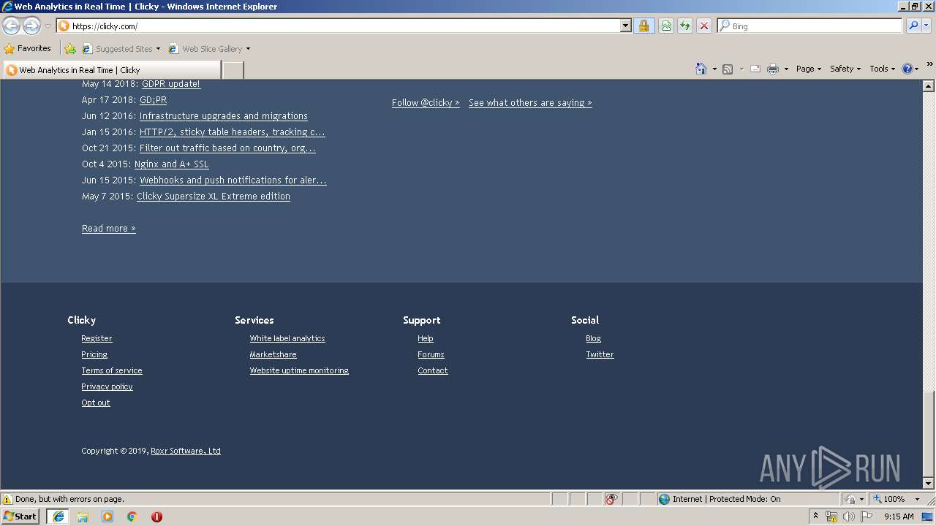Show hidden tray icons arrow

(816, 517)
